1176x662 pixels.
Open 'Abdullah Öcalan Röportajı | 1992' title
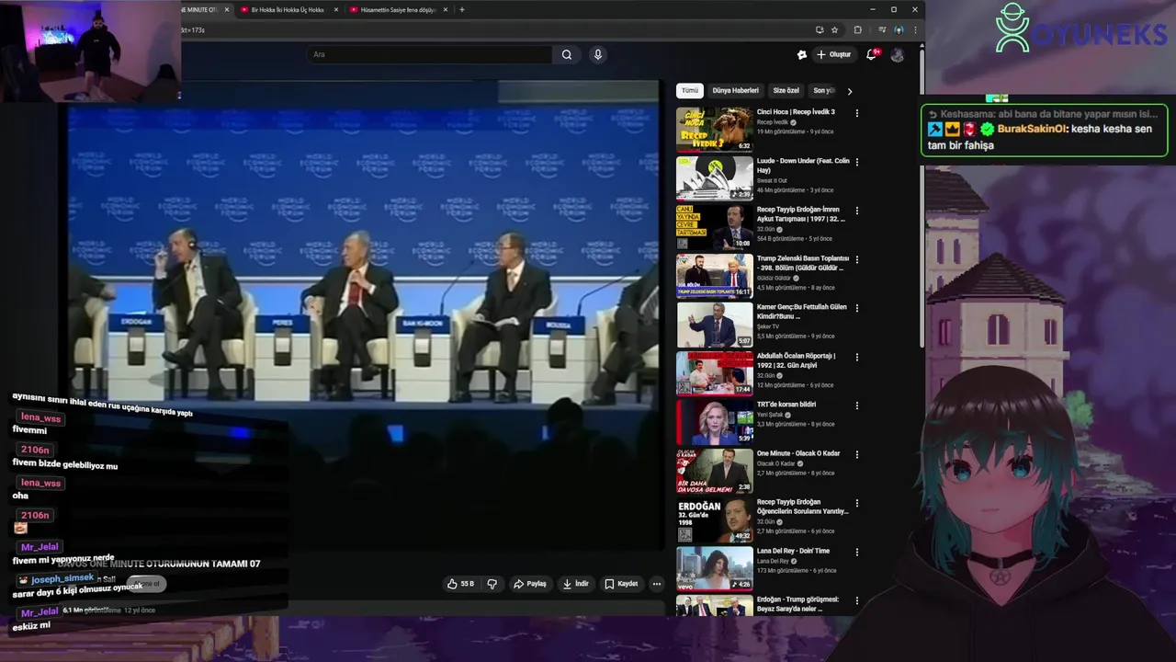click(x=797, y=360)
